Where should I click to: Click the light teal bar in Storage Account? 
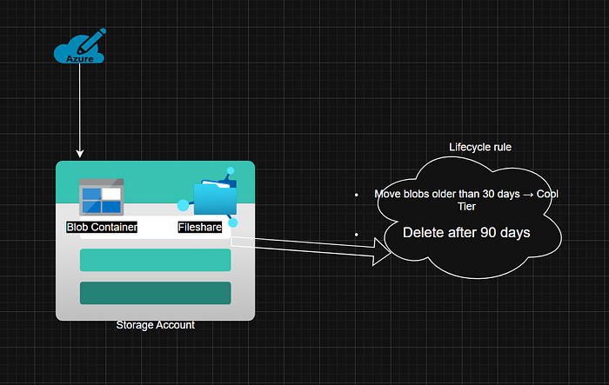(x=155, y=260)
